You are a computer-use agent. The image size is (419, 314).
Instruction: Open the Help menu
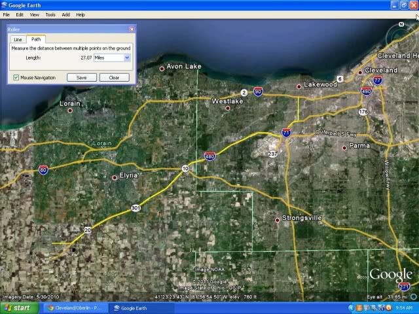(81, 14)
